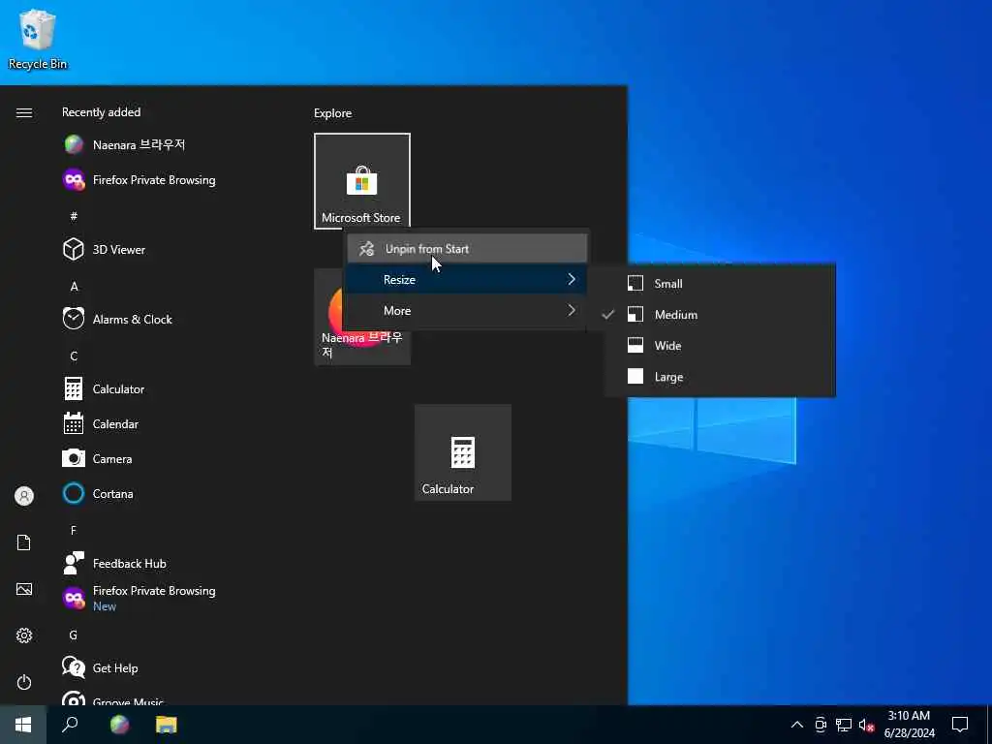This screenshot has height=744, width=992.
Task: Click the muted volume tray icon
Action: (x=867, y=725)
